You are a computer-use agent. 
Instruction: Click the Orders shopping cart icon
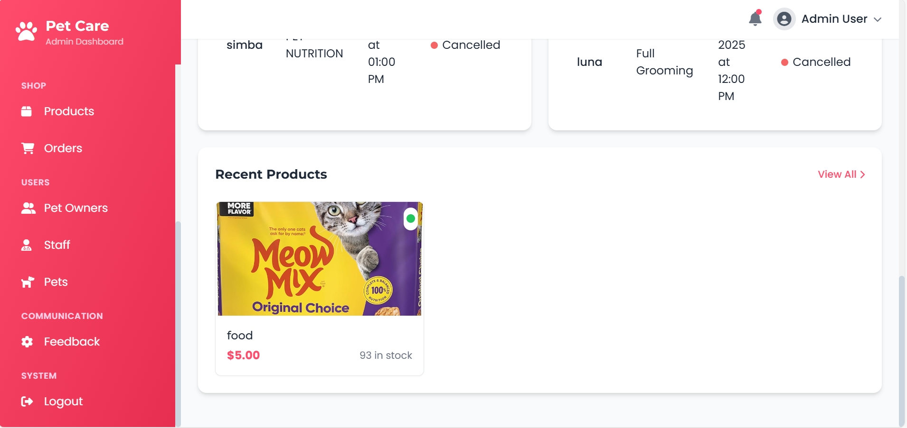28,148
